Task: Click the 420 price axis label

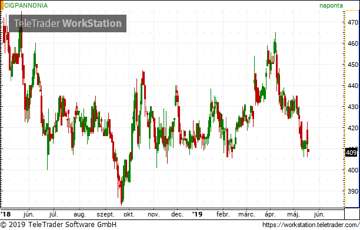Action: pyautogui.click(x=353, y=128)
